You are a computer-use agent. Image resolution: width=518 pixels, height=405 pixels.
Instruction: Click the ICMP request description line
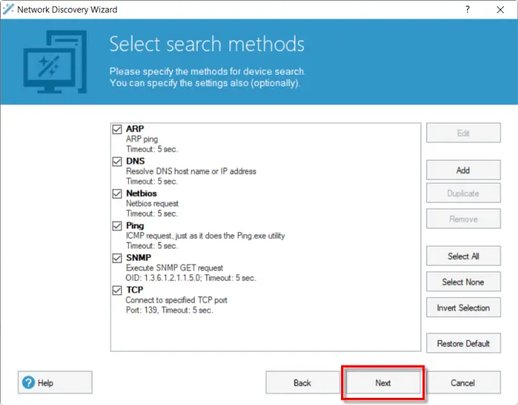(x=205, y=236)
